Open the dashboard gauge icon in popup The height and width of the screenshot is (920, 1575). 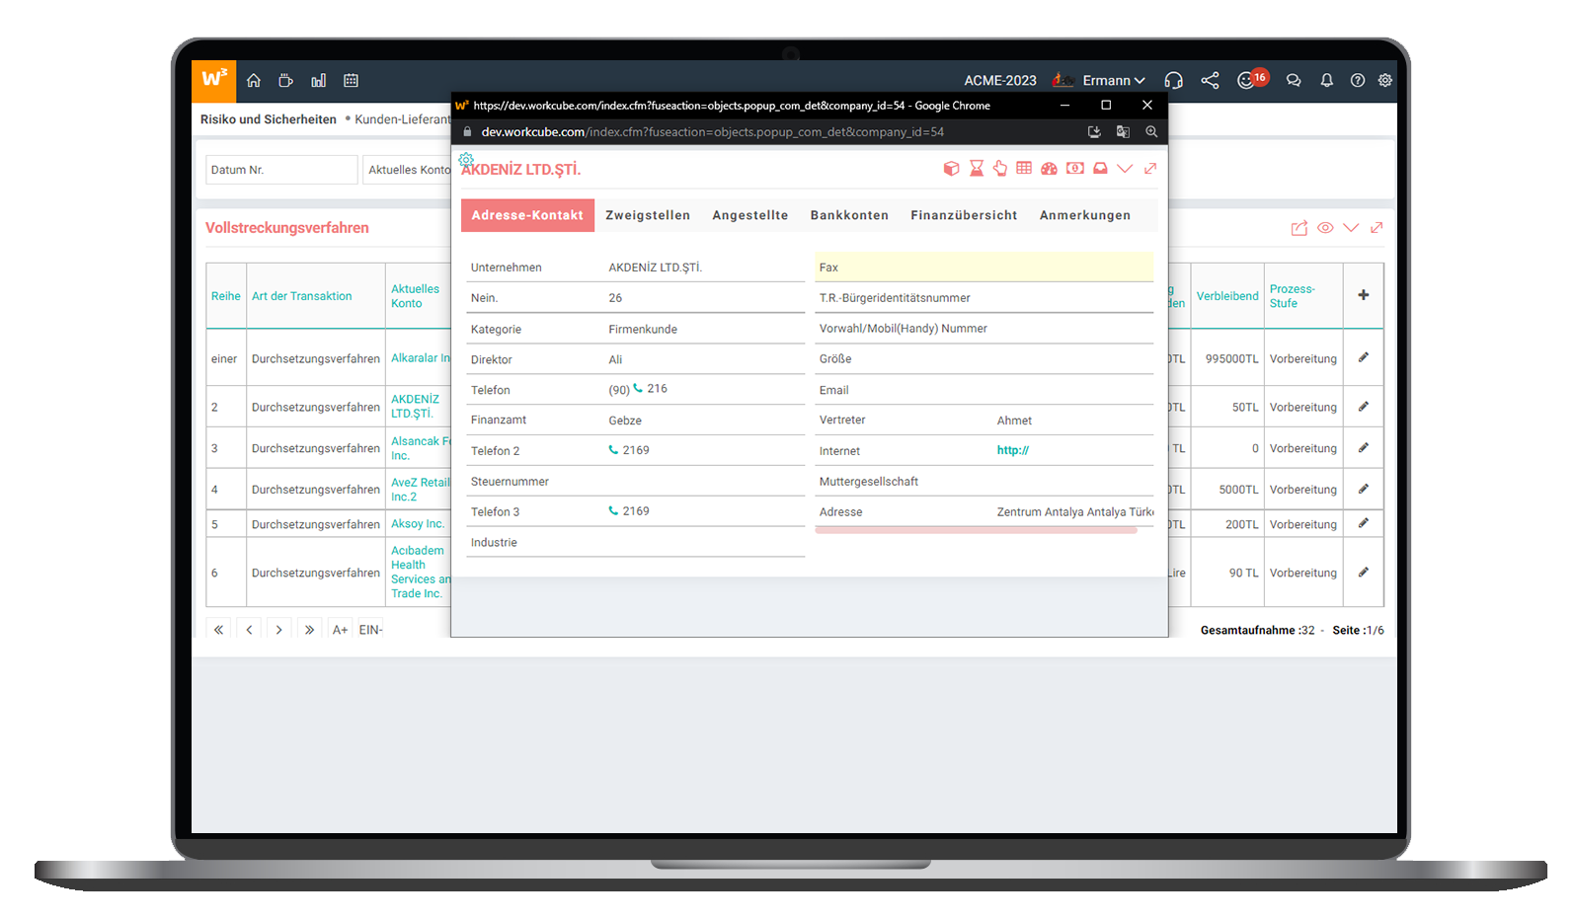click(1049, 169)
